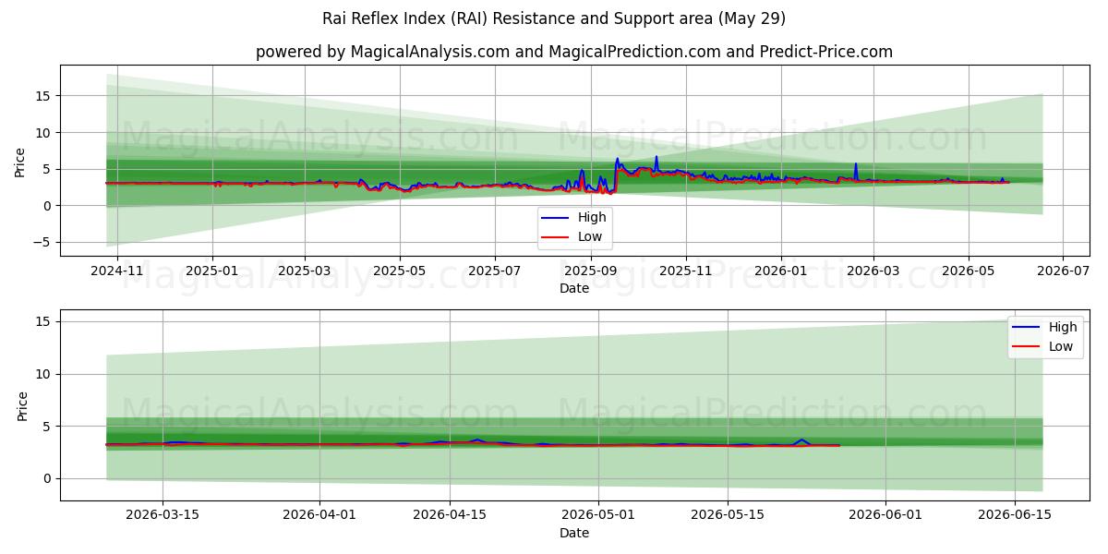Click the '2026-05' x-axis label
The image size is (1108, 554).
[x=968, y=272]
